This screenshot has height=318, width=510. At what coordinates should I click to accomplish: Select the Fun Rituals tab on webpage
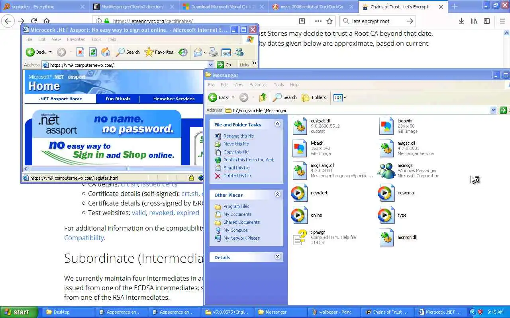point(118,99)
